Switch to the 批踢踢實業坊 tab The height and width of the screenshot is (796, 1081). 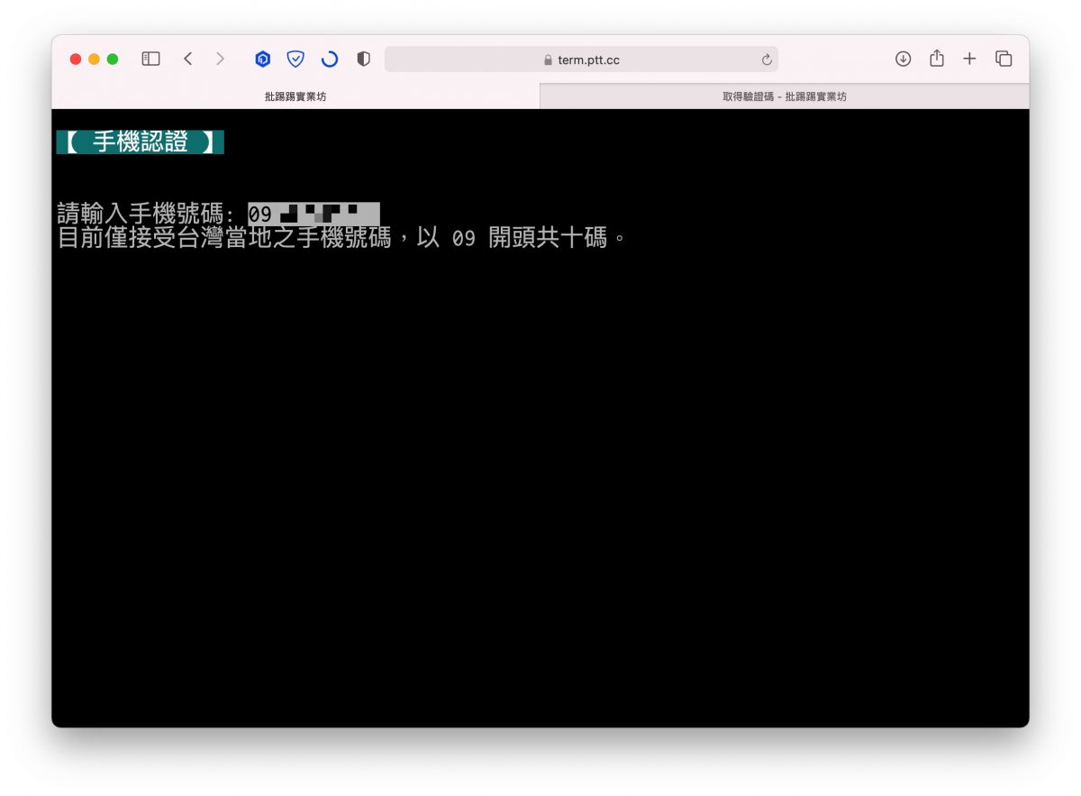tap(295, 96)
